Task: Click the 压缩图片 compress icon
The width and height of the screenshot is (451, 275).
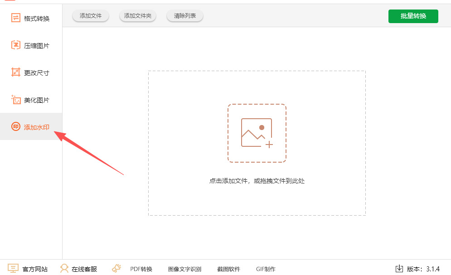Action: click(16, 45)
